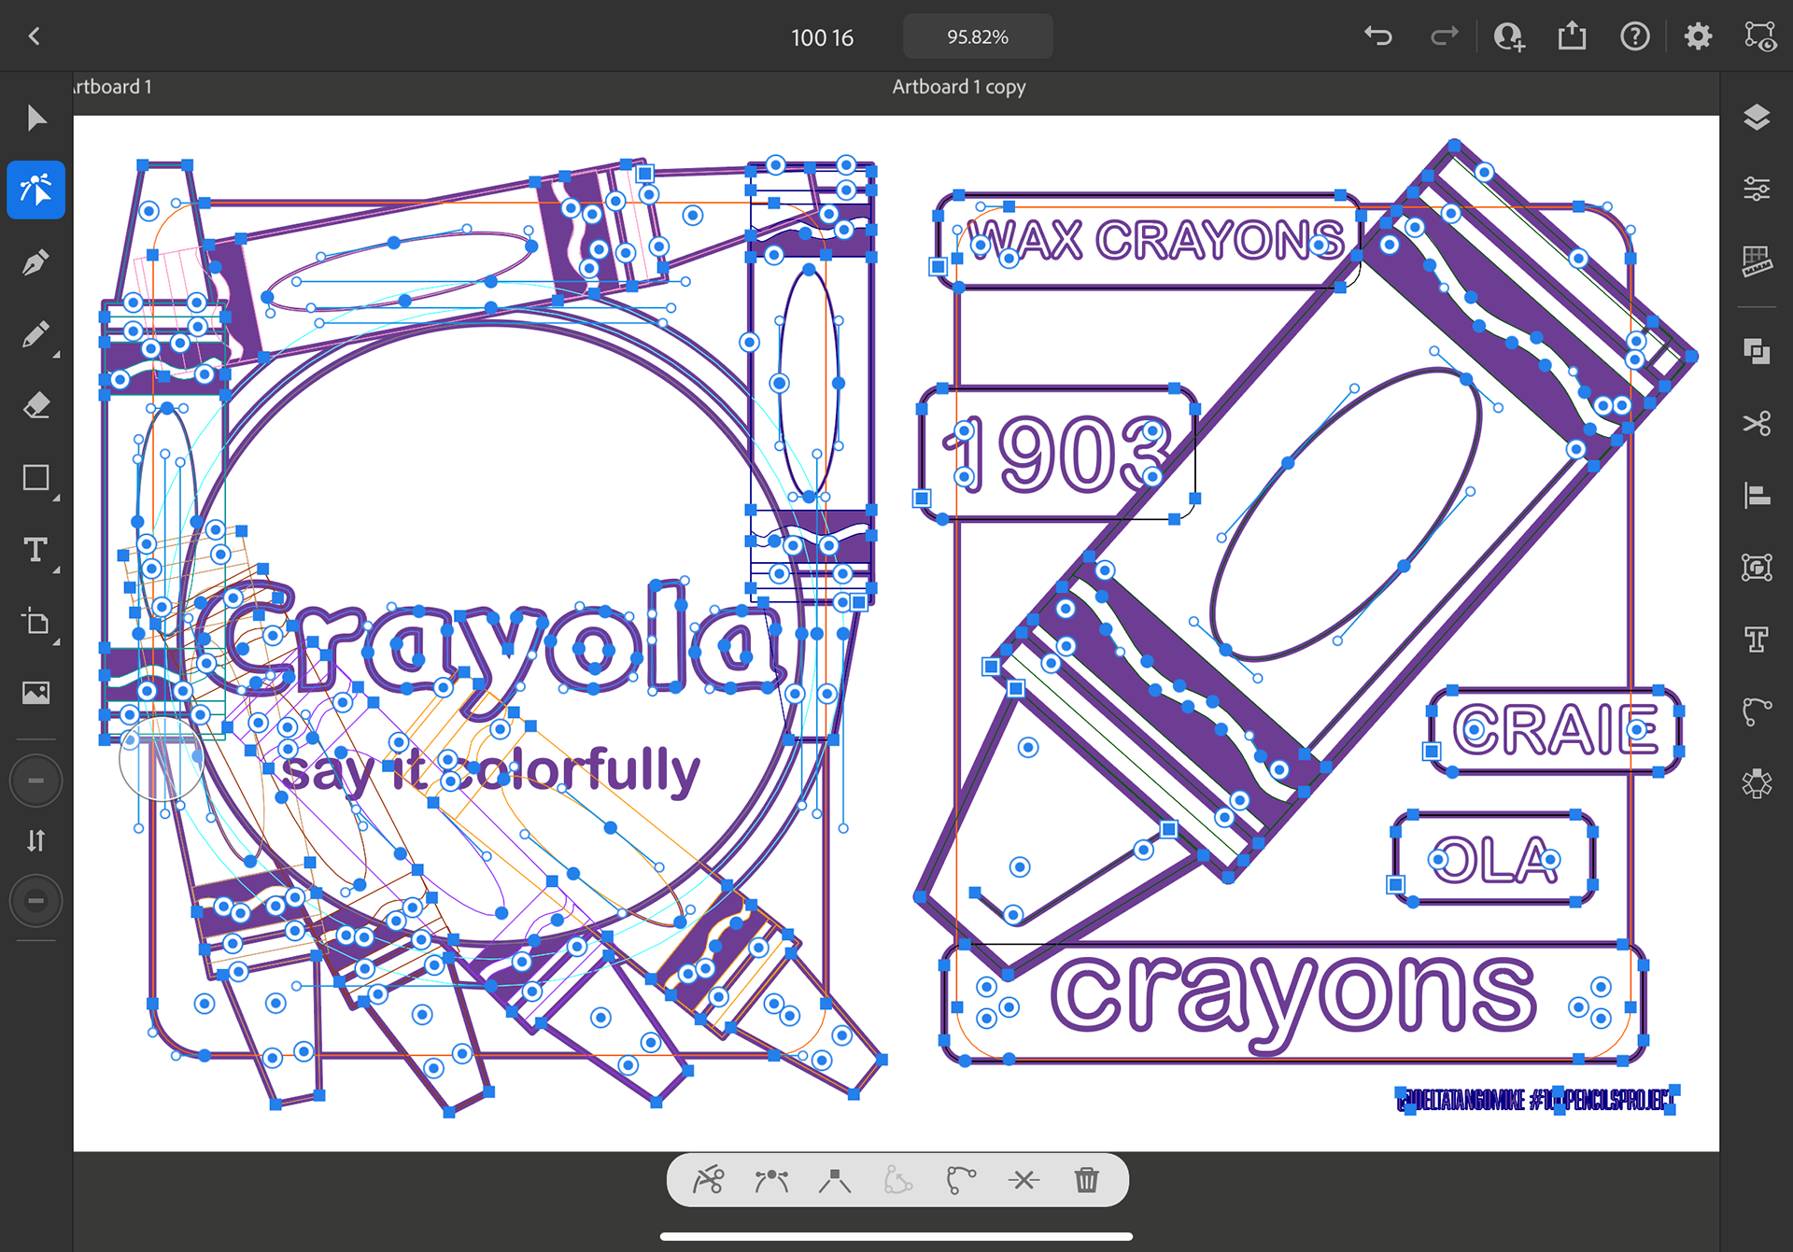The image size is (1793, 1252).
Task: Select the Pen tool
Action: [36, 262]
